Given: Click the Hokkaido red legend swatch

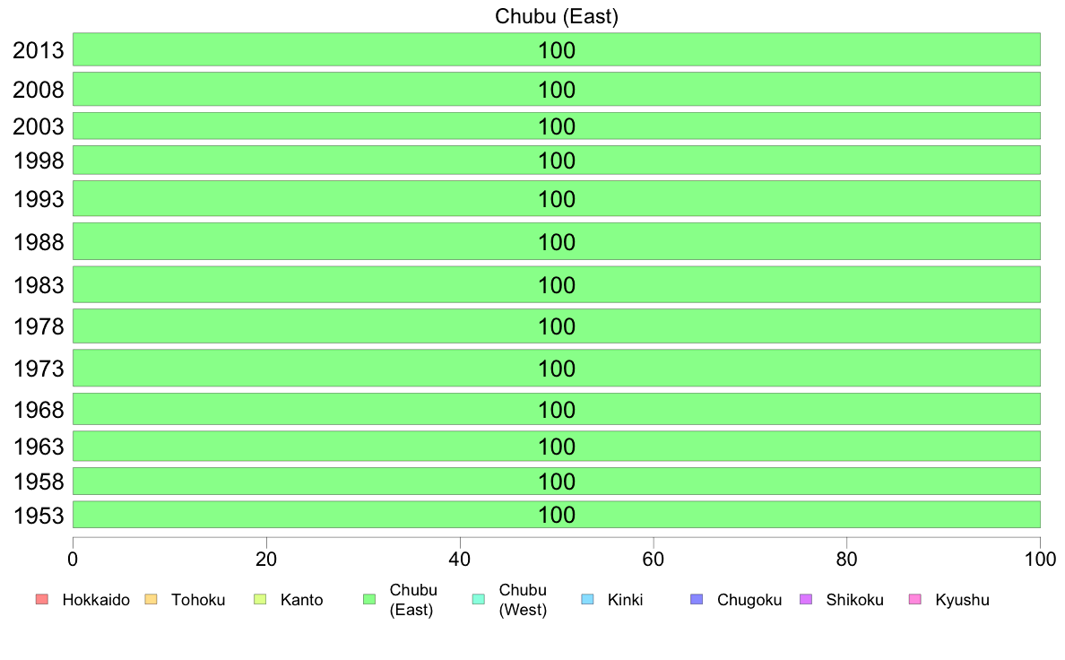Looking at the screenshot, I should tap(42, 599).
